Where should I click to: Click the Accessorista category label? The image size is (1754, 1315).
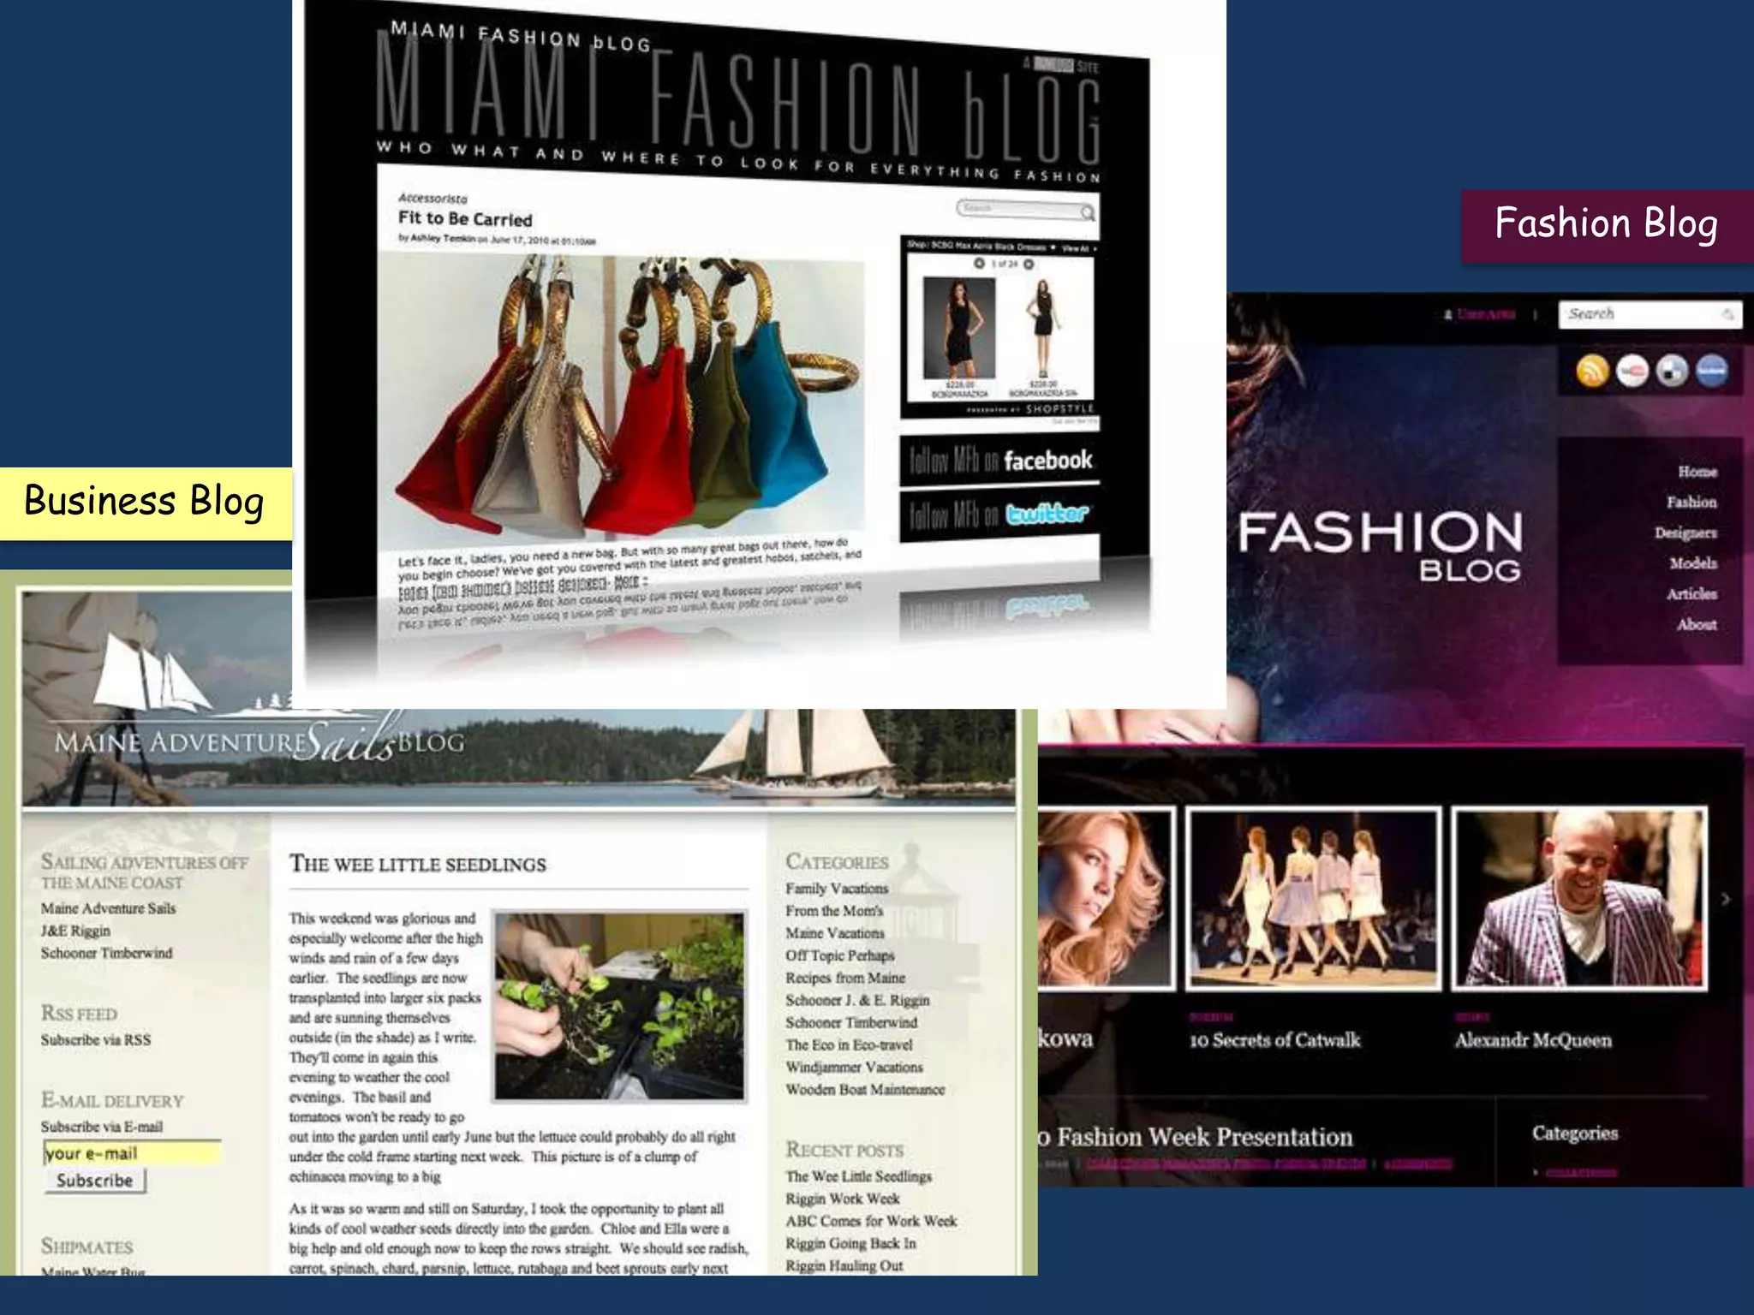point(433,198)
